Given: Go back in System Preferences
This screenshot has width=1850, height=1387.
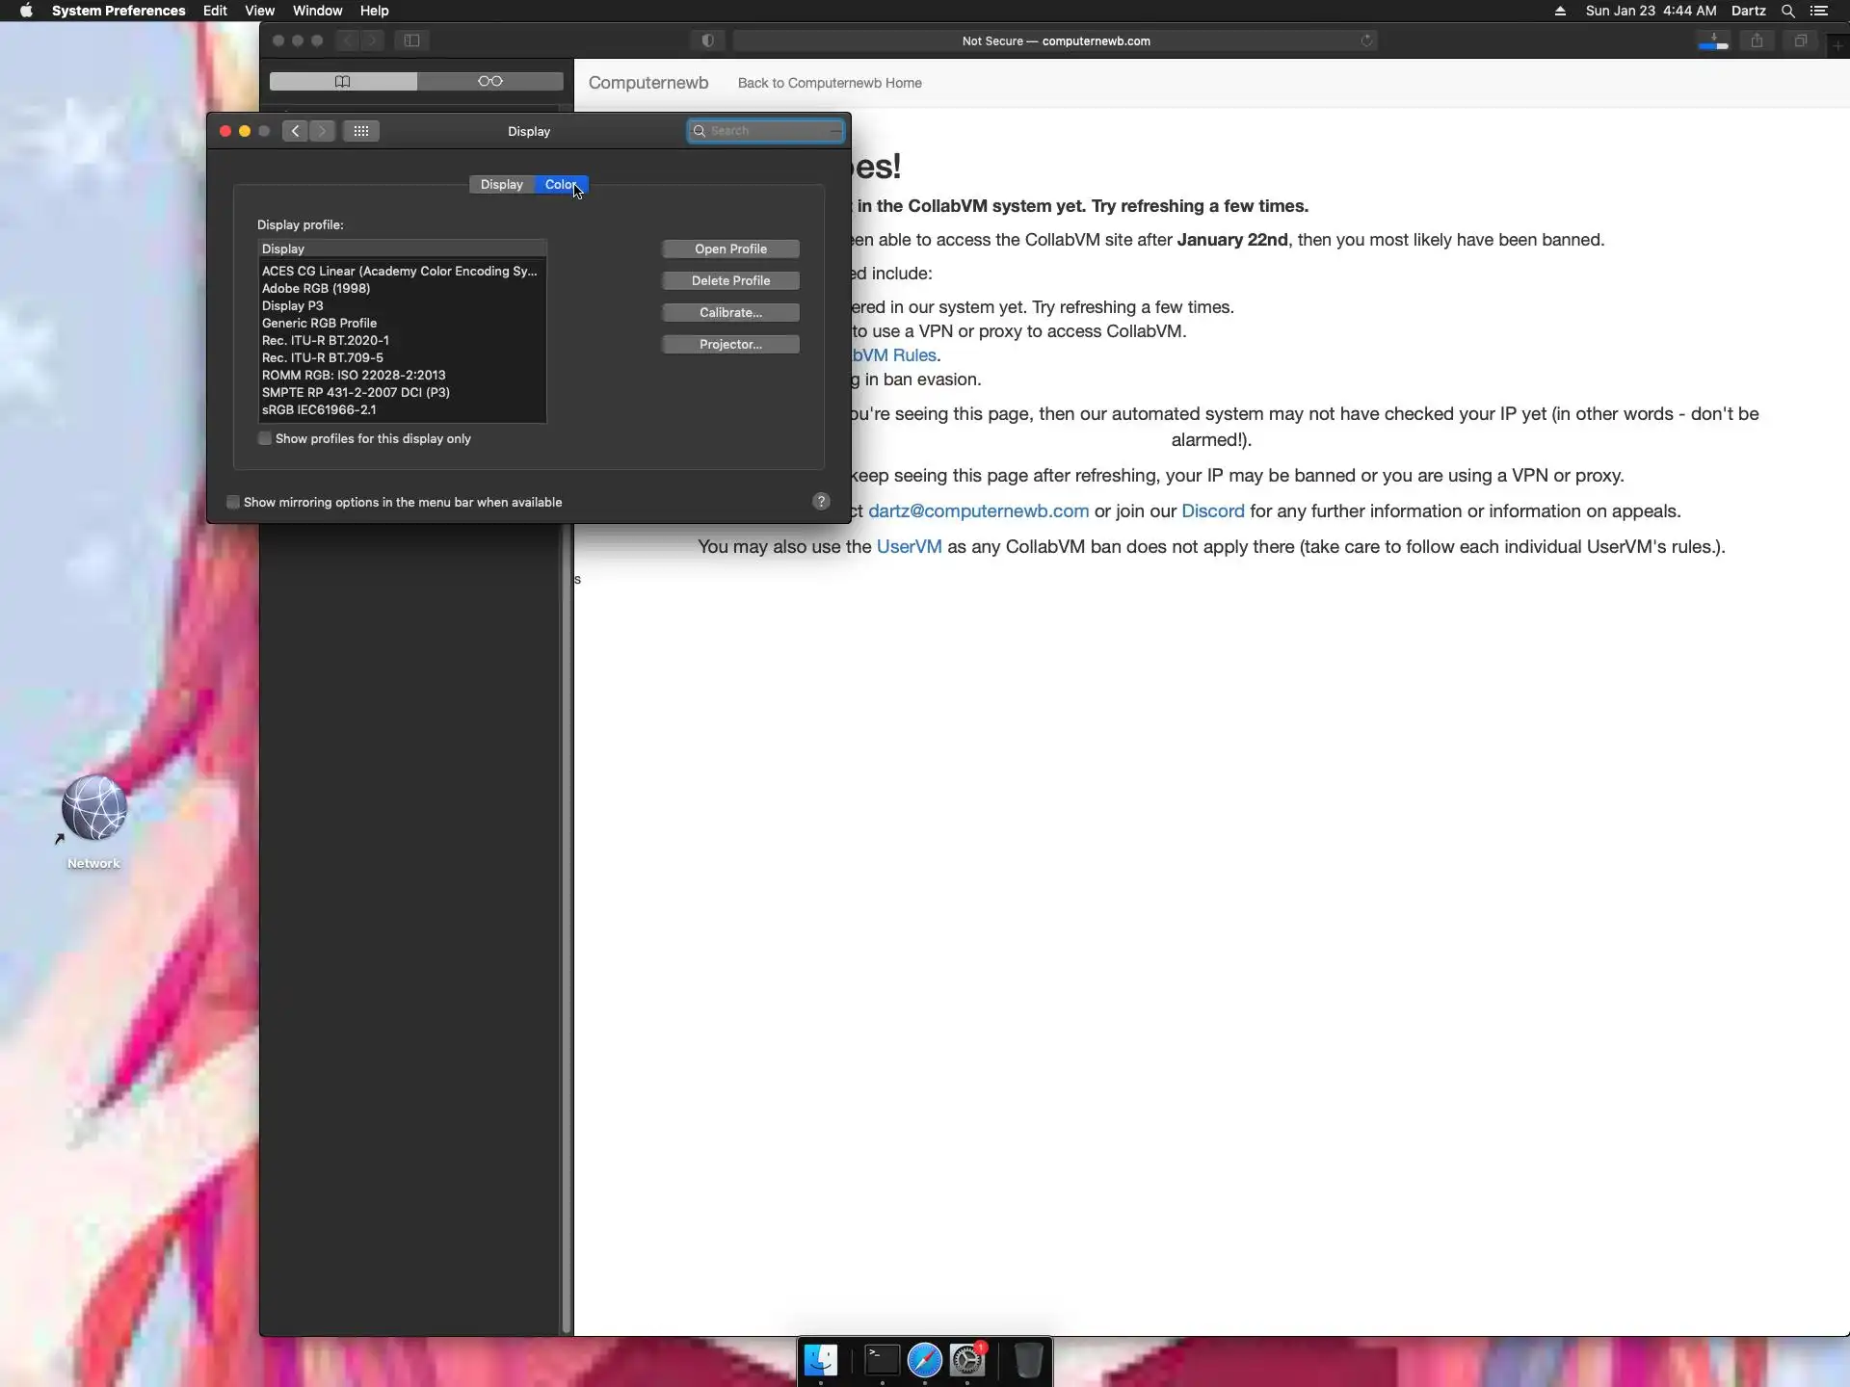Looking at the screenshot, I should [x=295, y=131].
